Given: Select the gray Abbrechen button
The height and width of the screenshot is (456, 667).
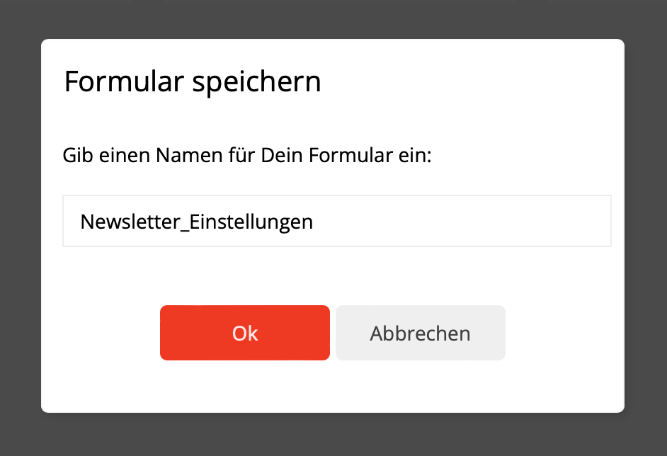Looking at the screenshot, I should pyautogui.click(x=420, y=333).
